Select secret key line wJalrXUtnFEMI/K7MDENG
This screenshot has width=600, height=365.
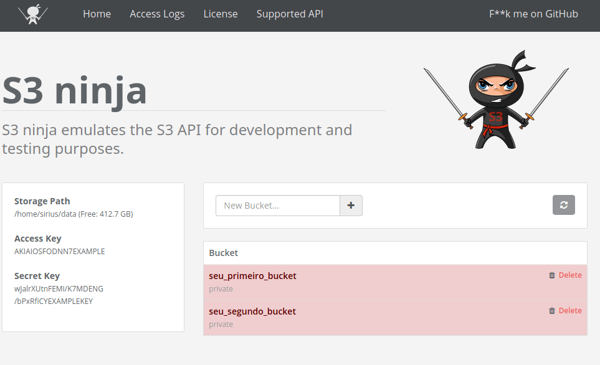pos(59,289)
